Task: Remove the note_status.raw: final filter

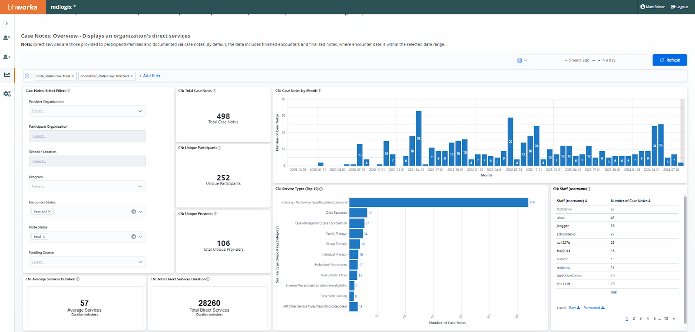Action: coord(73,76)
